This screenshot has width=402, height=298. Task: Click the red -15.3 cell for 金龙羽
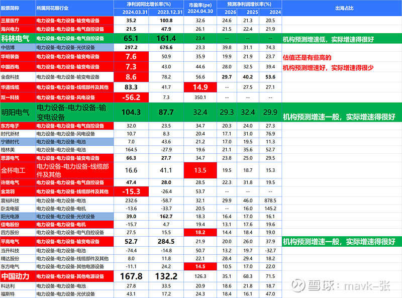click(x=131, y=191)
